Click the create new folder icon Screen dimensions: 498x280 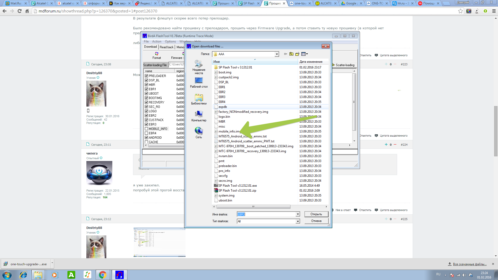tap(297, 54)
